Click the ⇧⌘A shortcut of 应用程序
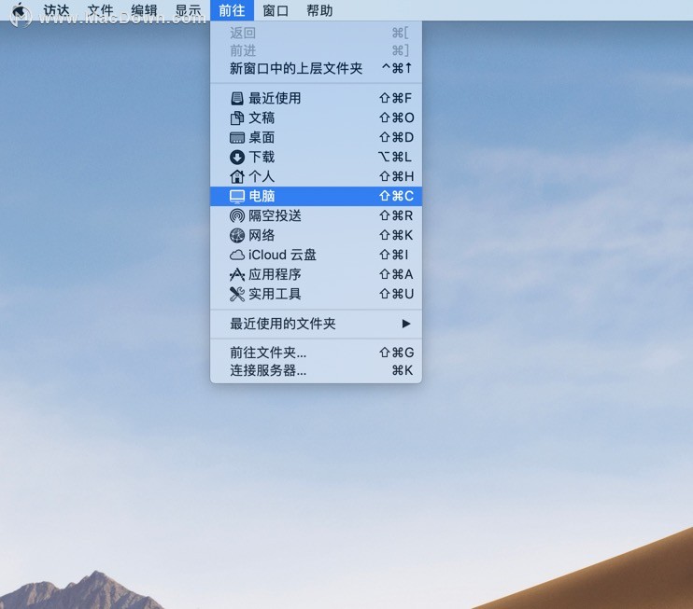 [x=396, y=274]
